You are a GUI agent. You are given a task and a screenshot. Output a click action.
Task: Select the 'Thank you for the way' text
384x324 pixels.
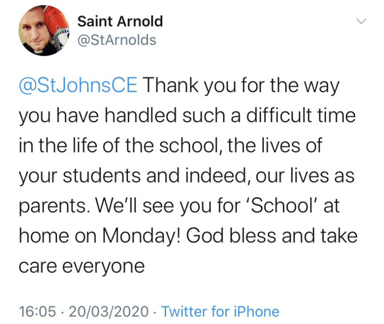(x=242, y=85)
